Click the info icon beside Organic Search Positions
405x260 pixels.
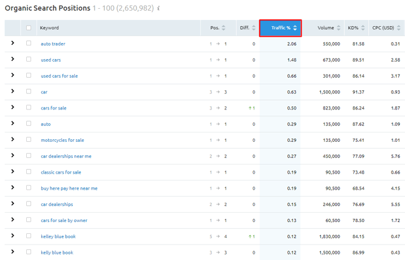click(x=158, y=9)
